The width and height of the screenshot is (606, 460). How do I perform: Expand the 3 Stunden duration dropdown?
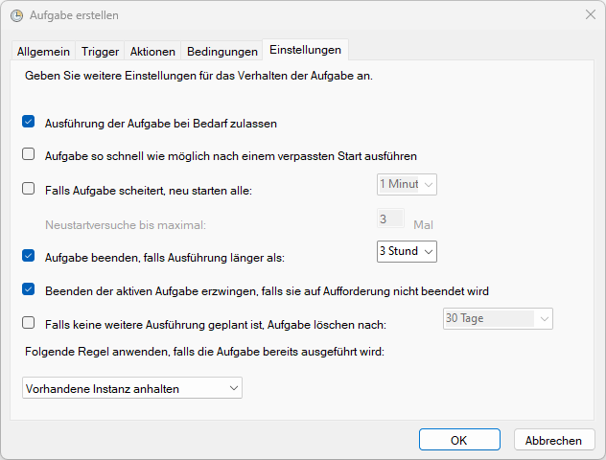click(407, 251)
